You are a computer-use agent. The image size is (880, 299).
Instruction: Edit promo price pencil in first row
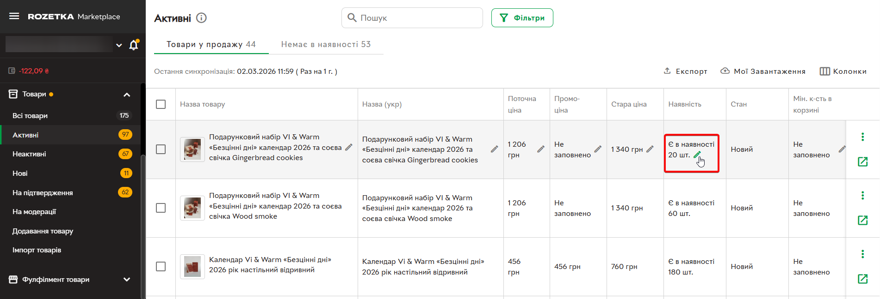point(598,149)
